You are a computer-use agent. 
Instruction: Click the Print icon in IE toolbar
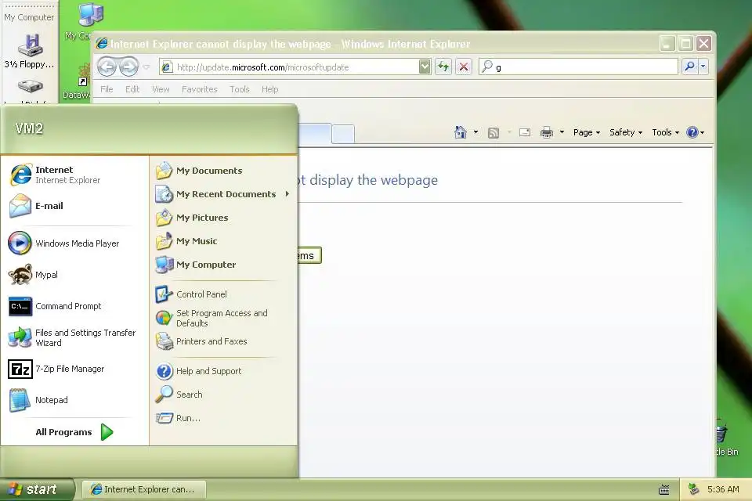point(547,132)
